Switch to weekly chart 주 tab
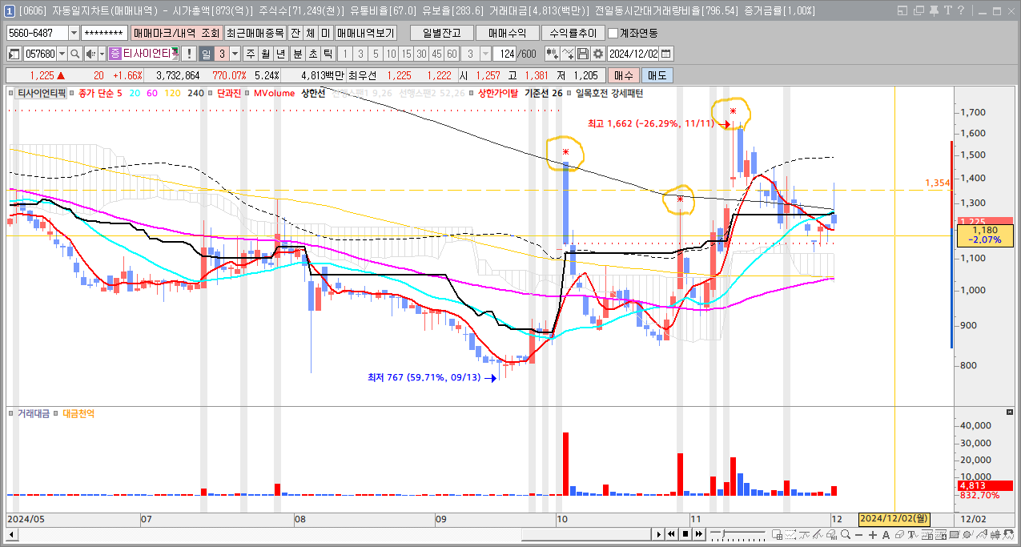 (251, 54)
